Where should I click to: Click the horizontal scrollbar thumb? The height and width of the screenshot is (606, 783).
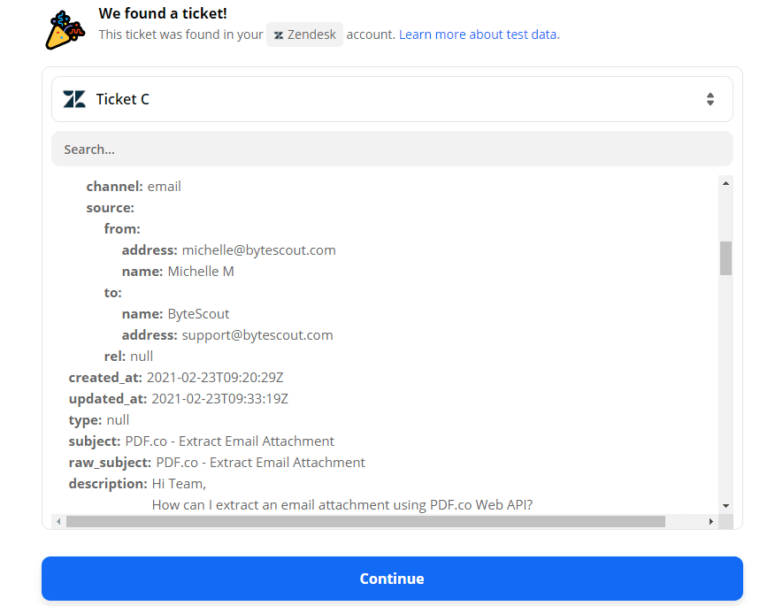365,522
